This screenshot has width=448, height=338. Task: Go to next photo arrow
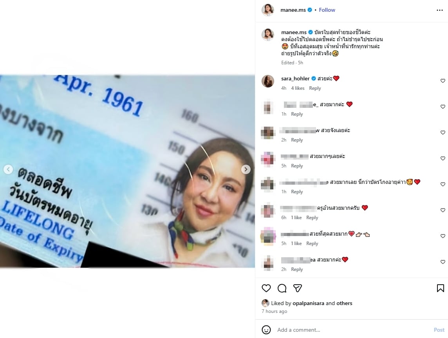point(246,169)
